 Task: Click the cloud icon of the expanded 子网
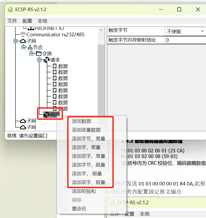coord(23,41)
